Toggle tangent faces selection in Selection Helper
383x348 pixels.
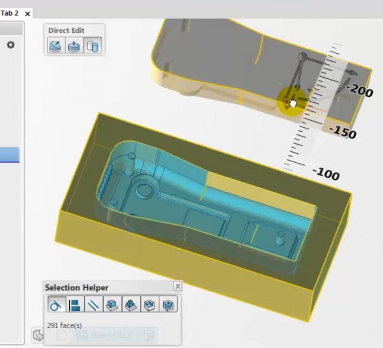click(57, 304)
